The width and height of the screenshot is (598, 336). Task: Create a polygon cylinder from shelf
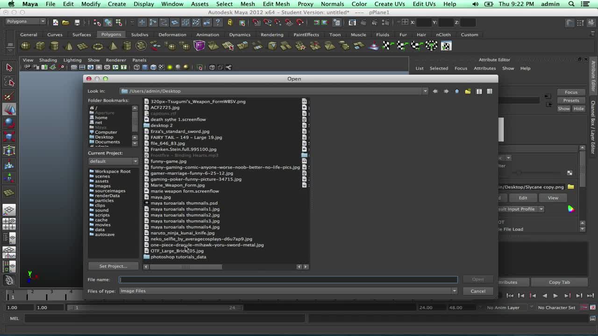[x=55, y=46]
